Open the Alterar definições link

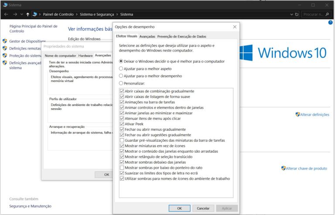314,115
